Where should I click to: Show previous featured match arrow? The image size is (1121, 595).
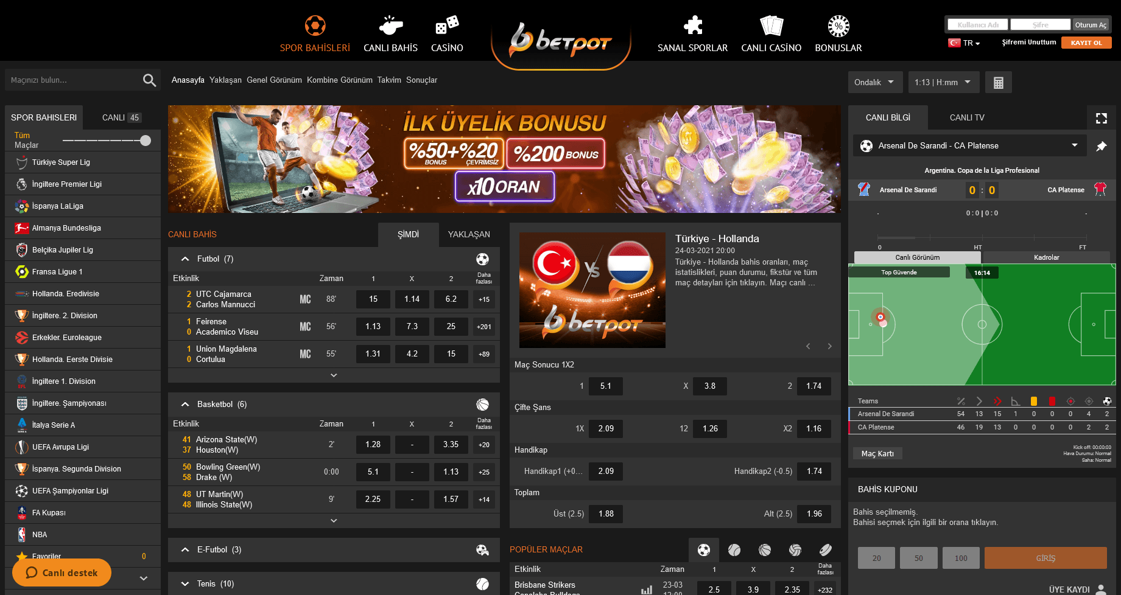(x=808, y=346)
